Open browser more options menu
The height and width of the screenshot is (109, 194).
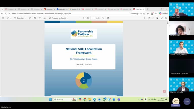[x=156, y=14]
